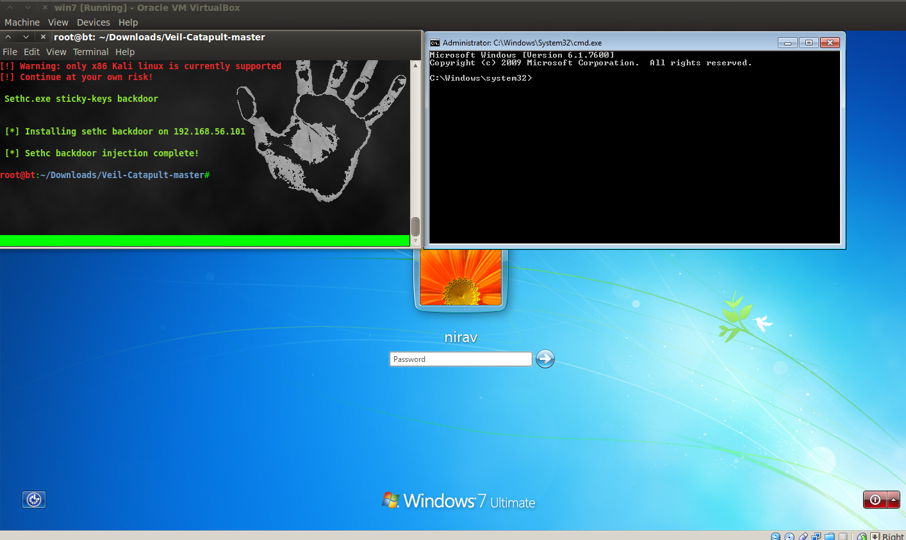Click the 'Right' host key label

893,537
